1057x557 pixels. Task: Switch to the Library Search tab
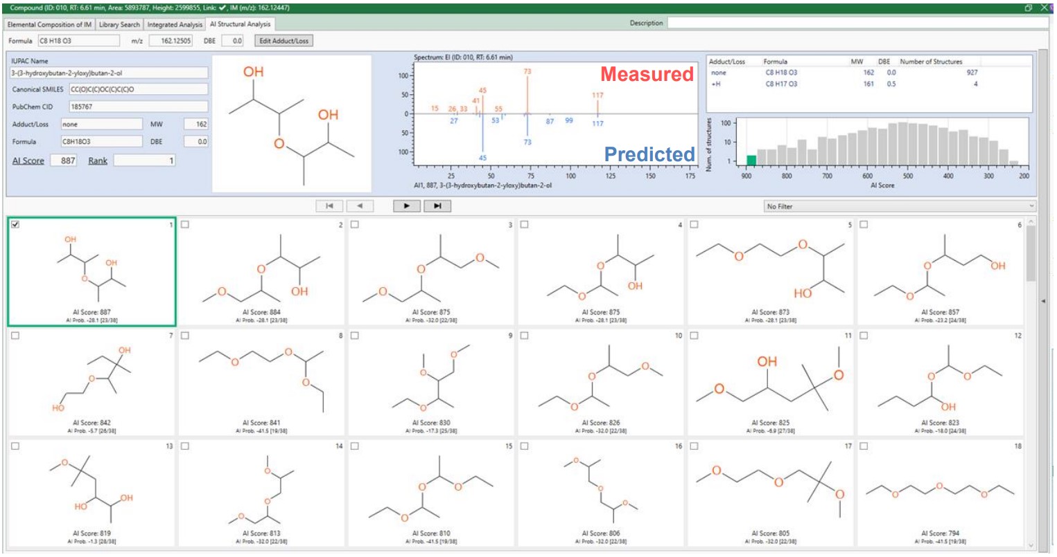pyautogui.click(x=119, y=24)
